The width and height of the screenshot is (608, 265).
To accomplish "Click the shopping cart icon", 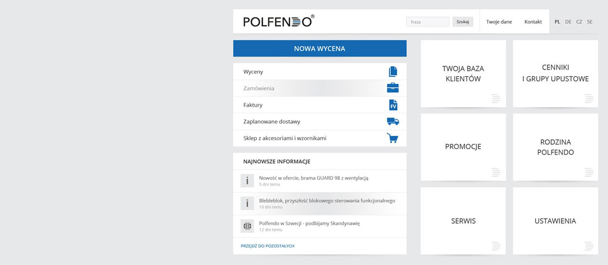I will point(392,138).
